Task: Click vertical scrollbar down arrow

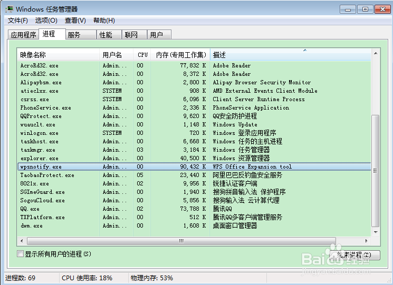Action: (x=376, y=232)
